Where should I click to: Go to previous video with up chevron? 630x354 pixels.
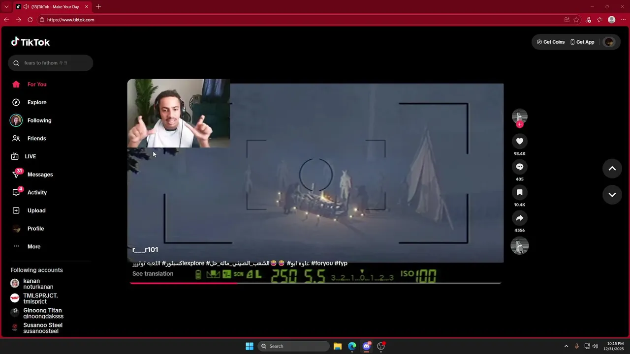(612, 168)
